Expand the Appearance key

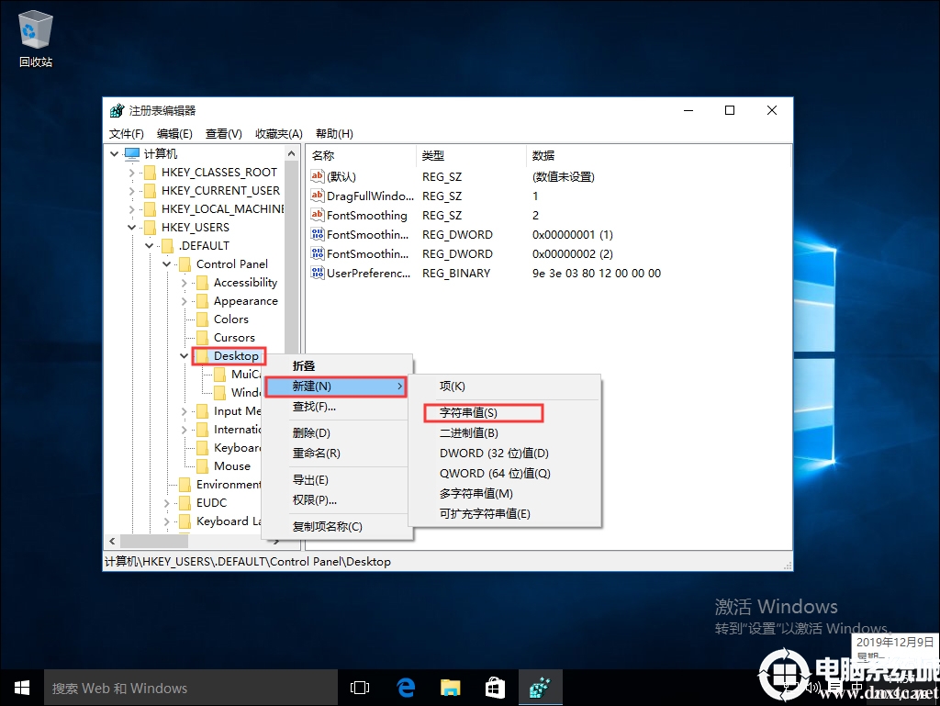point(184,301)
